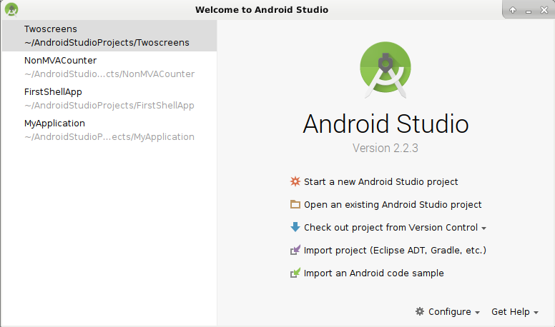Open the NonMVACounter recent project
Image resolution: width=555 pixels, height=327 pixels.
(x=109, y=67)
